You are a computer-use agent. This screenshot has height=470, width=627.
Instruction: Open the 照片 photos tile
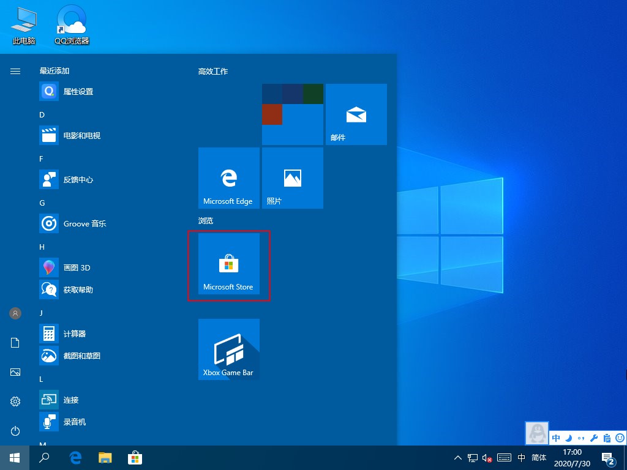pos(292,177)
